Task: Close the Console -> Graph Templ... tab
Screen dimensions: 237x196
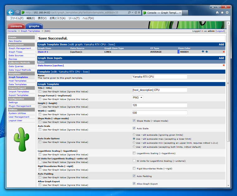Action: click(180, 13)
